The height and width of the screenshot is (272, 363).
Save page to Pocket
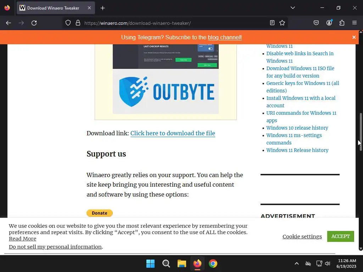tap(316, 23)
